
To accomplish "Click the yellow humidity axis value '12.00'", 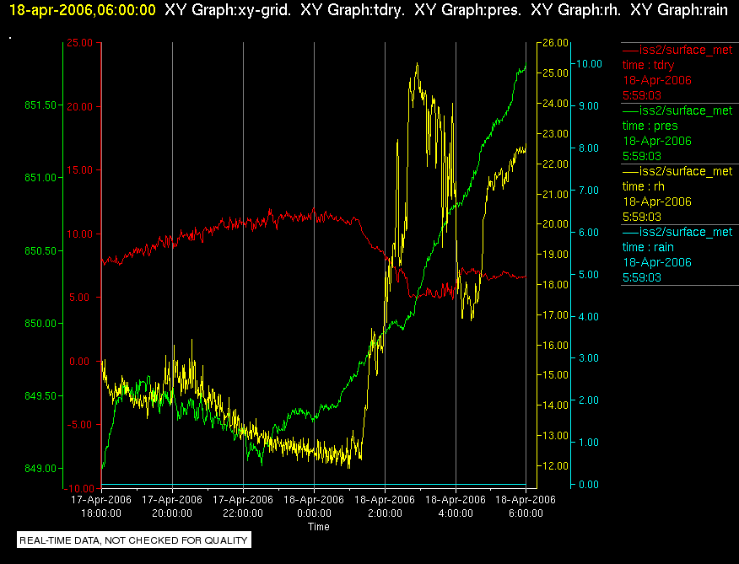I will 556,466.
